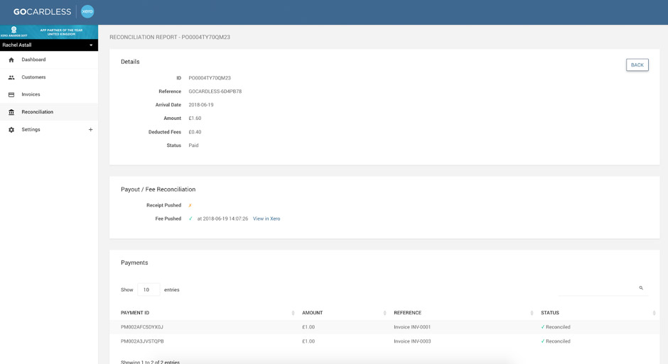Click the Reconciled status for INV-0001
The image size is (668, 364).
point(558,327)
